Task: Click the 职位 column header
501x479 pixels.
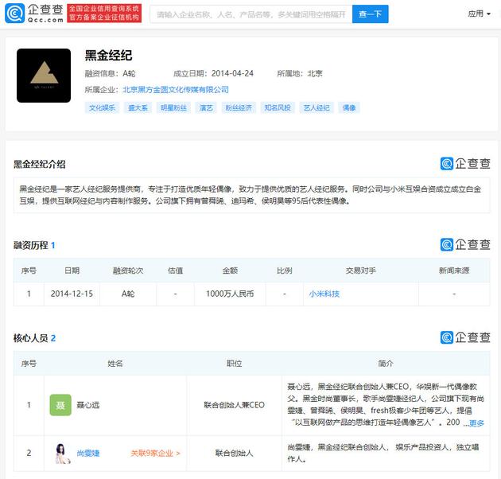Action: click(x=235, y=364)
